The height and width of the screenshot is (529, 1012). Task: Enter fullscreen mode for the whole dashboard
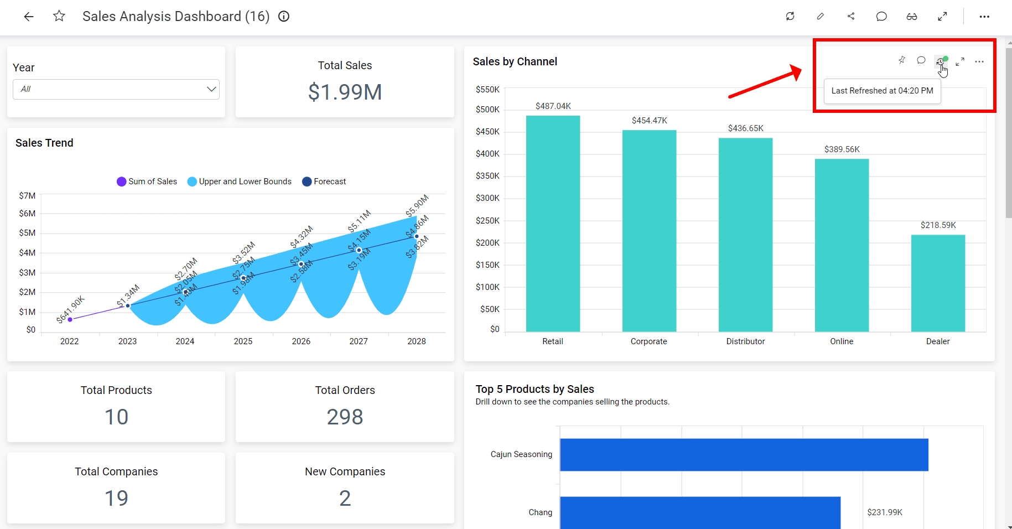pos(942,17)
